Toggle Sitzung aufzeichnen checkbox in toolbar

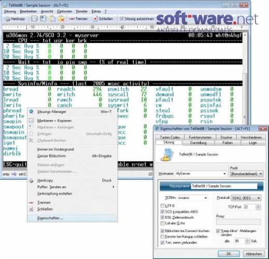click(122, 19)
